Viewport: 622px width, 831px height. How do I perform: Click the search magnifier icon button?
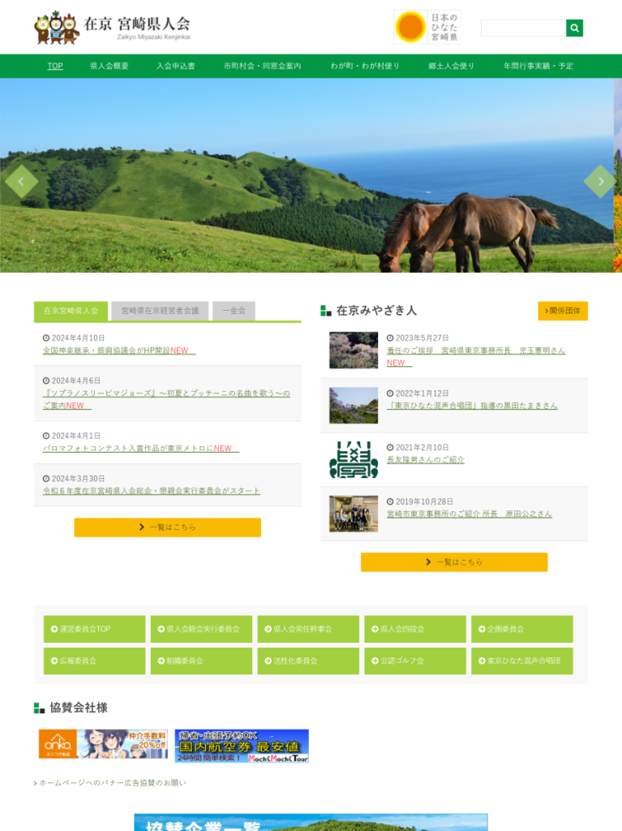pos(575,28)
